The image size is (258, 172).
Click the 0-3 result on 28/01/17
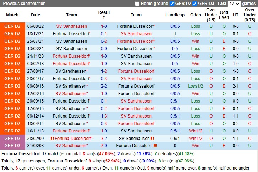point(104,79)
